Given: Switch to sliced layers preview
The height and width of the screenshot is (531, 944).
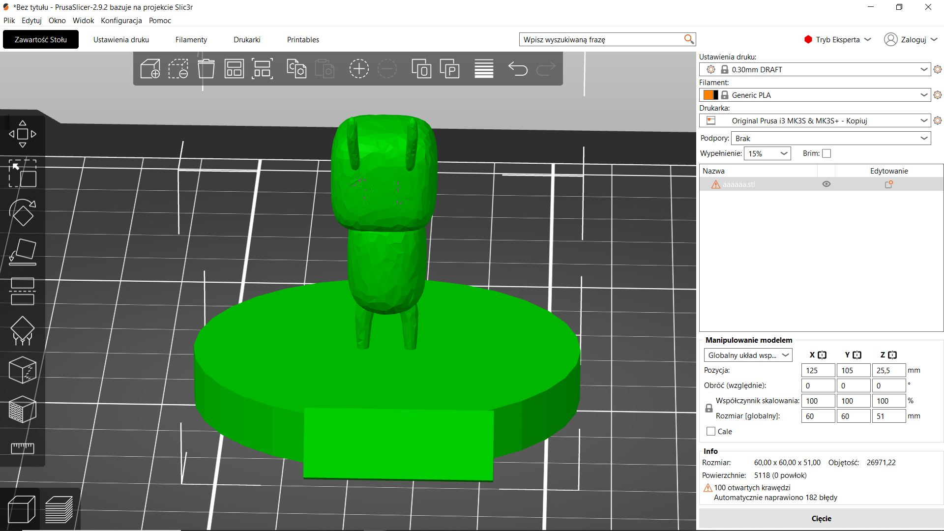Looking at the screenshot, I should [59, 509].
